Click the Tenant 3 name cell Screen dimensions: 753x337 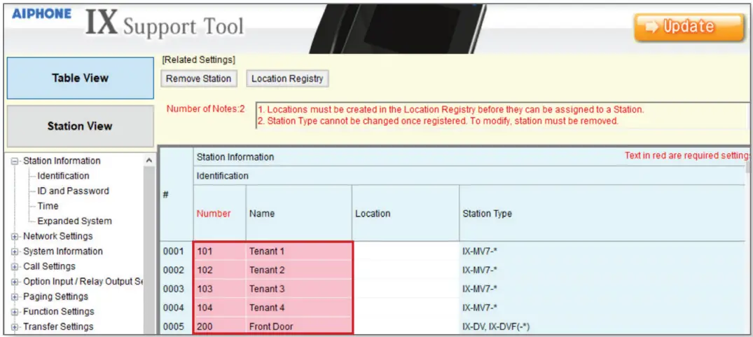click(299, 289)
